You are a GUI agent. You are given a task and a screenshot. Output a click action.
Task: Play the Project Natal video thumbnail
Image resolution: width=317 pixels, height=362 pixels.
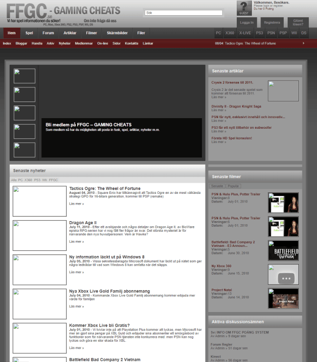tap(283, 298)
